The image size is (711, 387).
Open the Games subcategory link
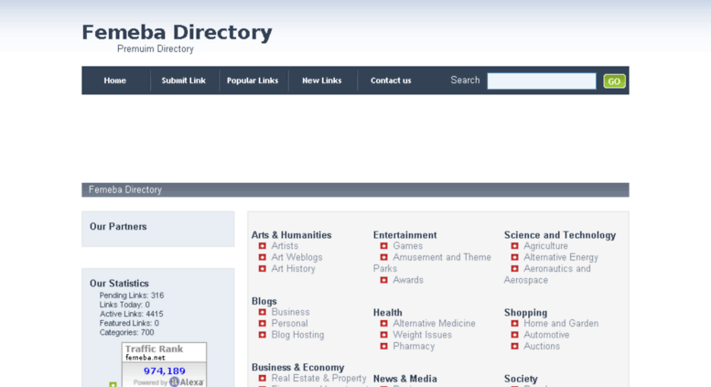[x=407, y=246]
